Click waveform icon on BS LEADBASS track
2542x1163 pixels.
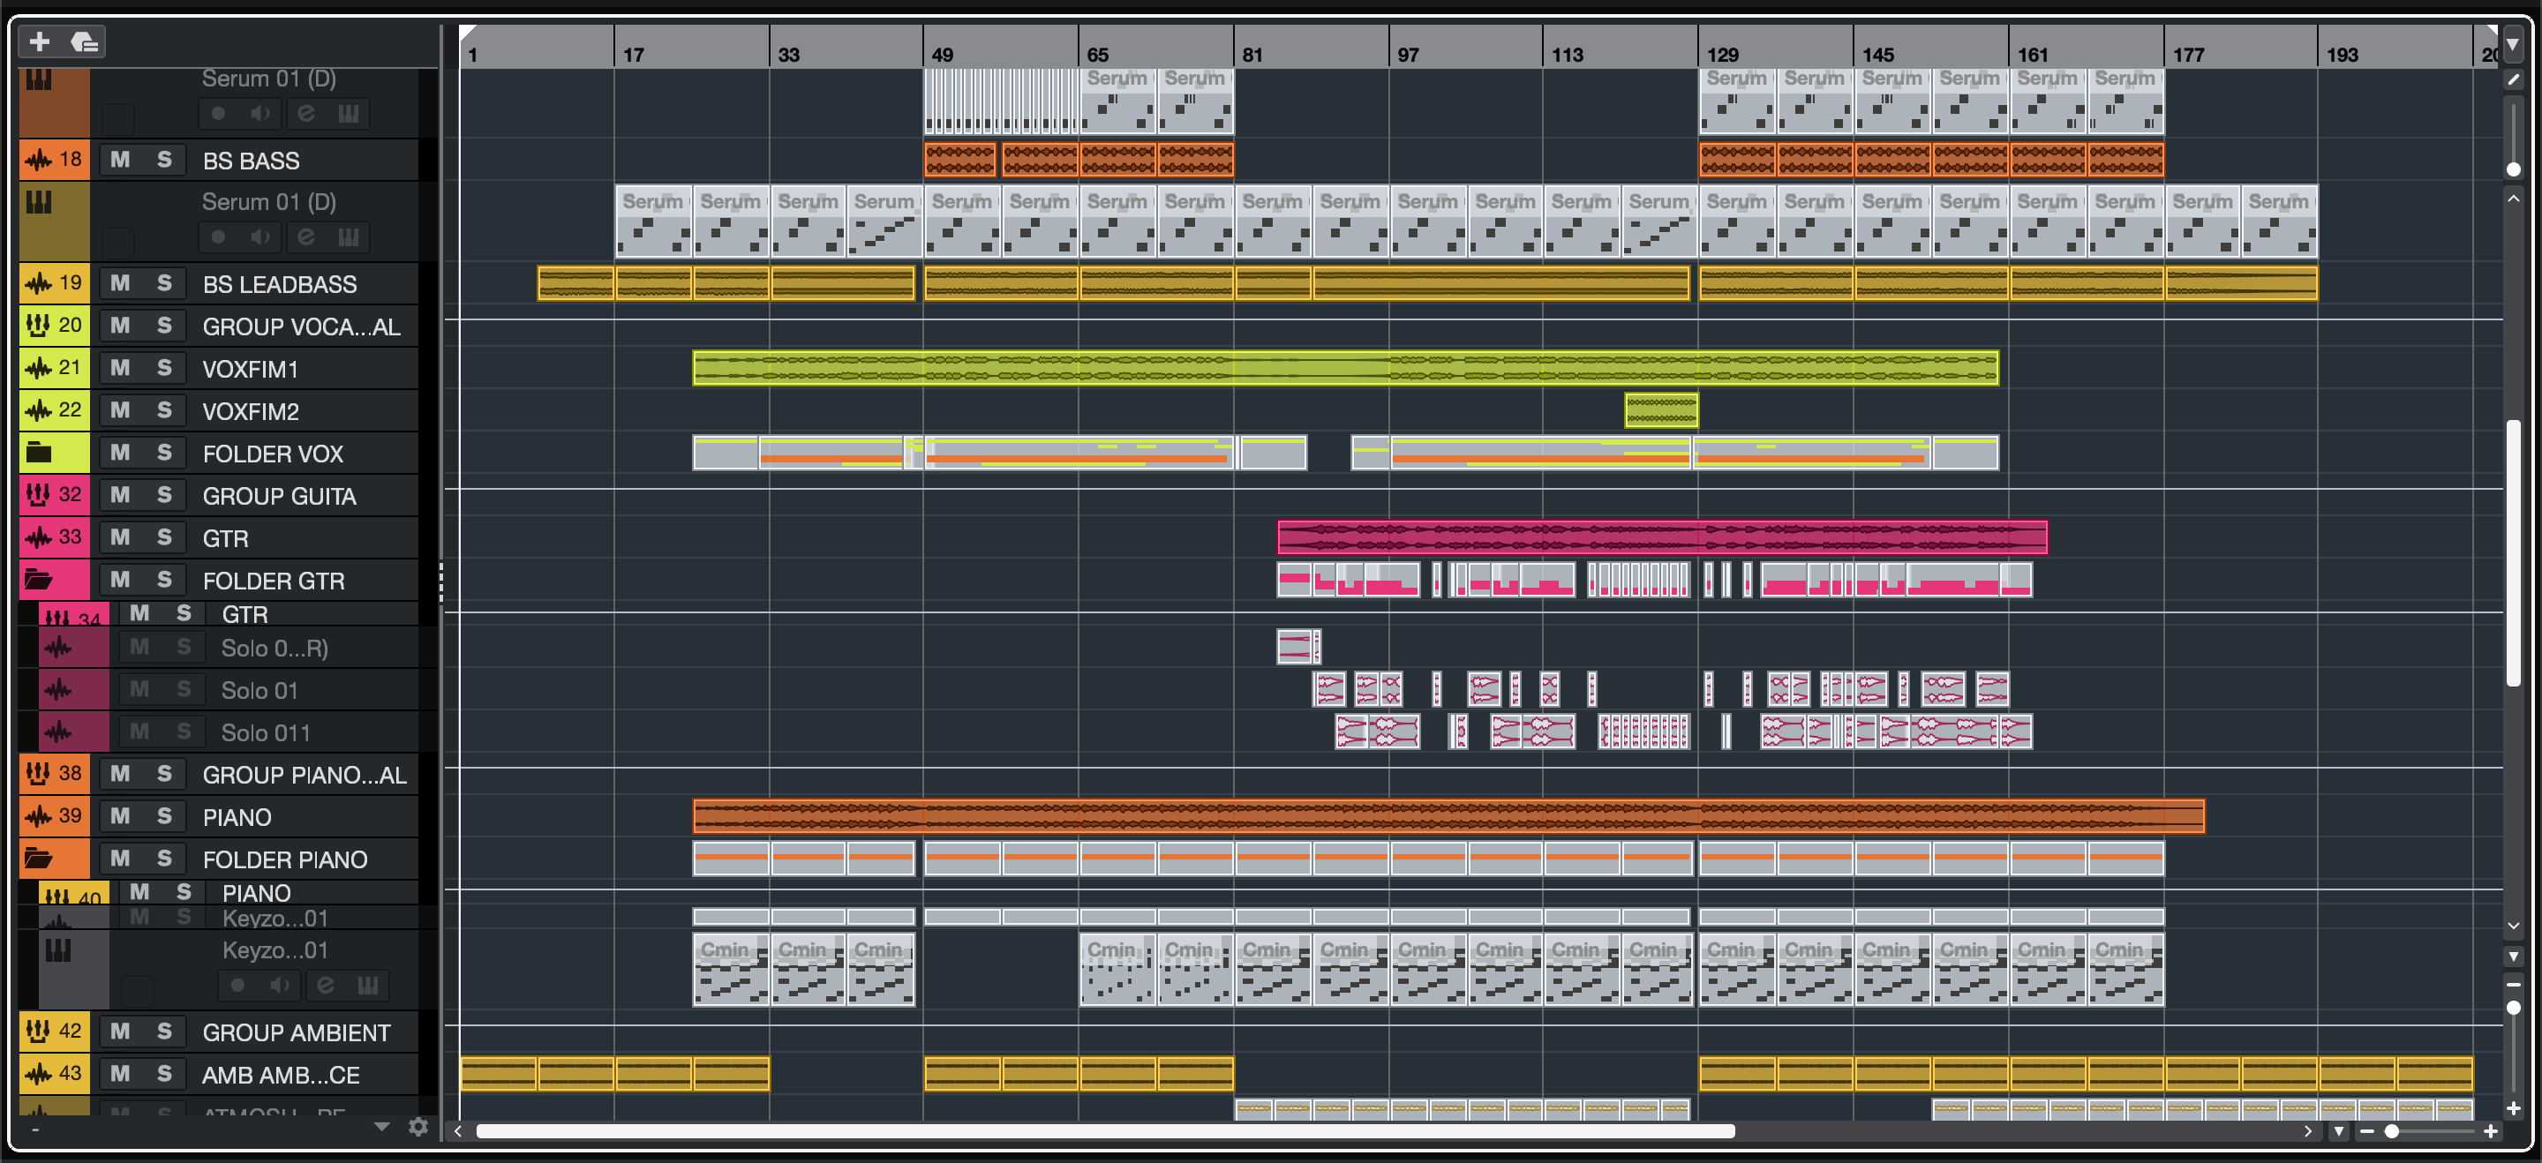[39, 284]
